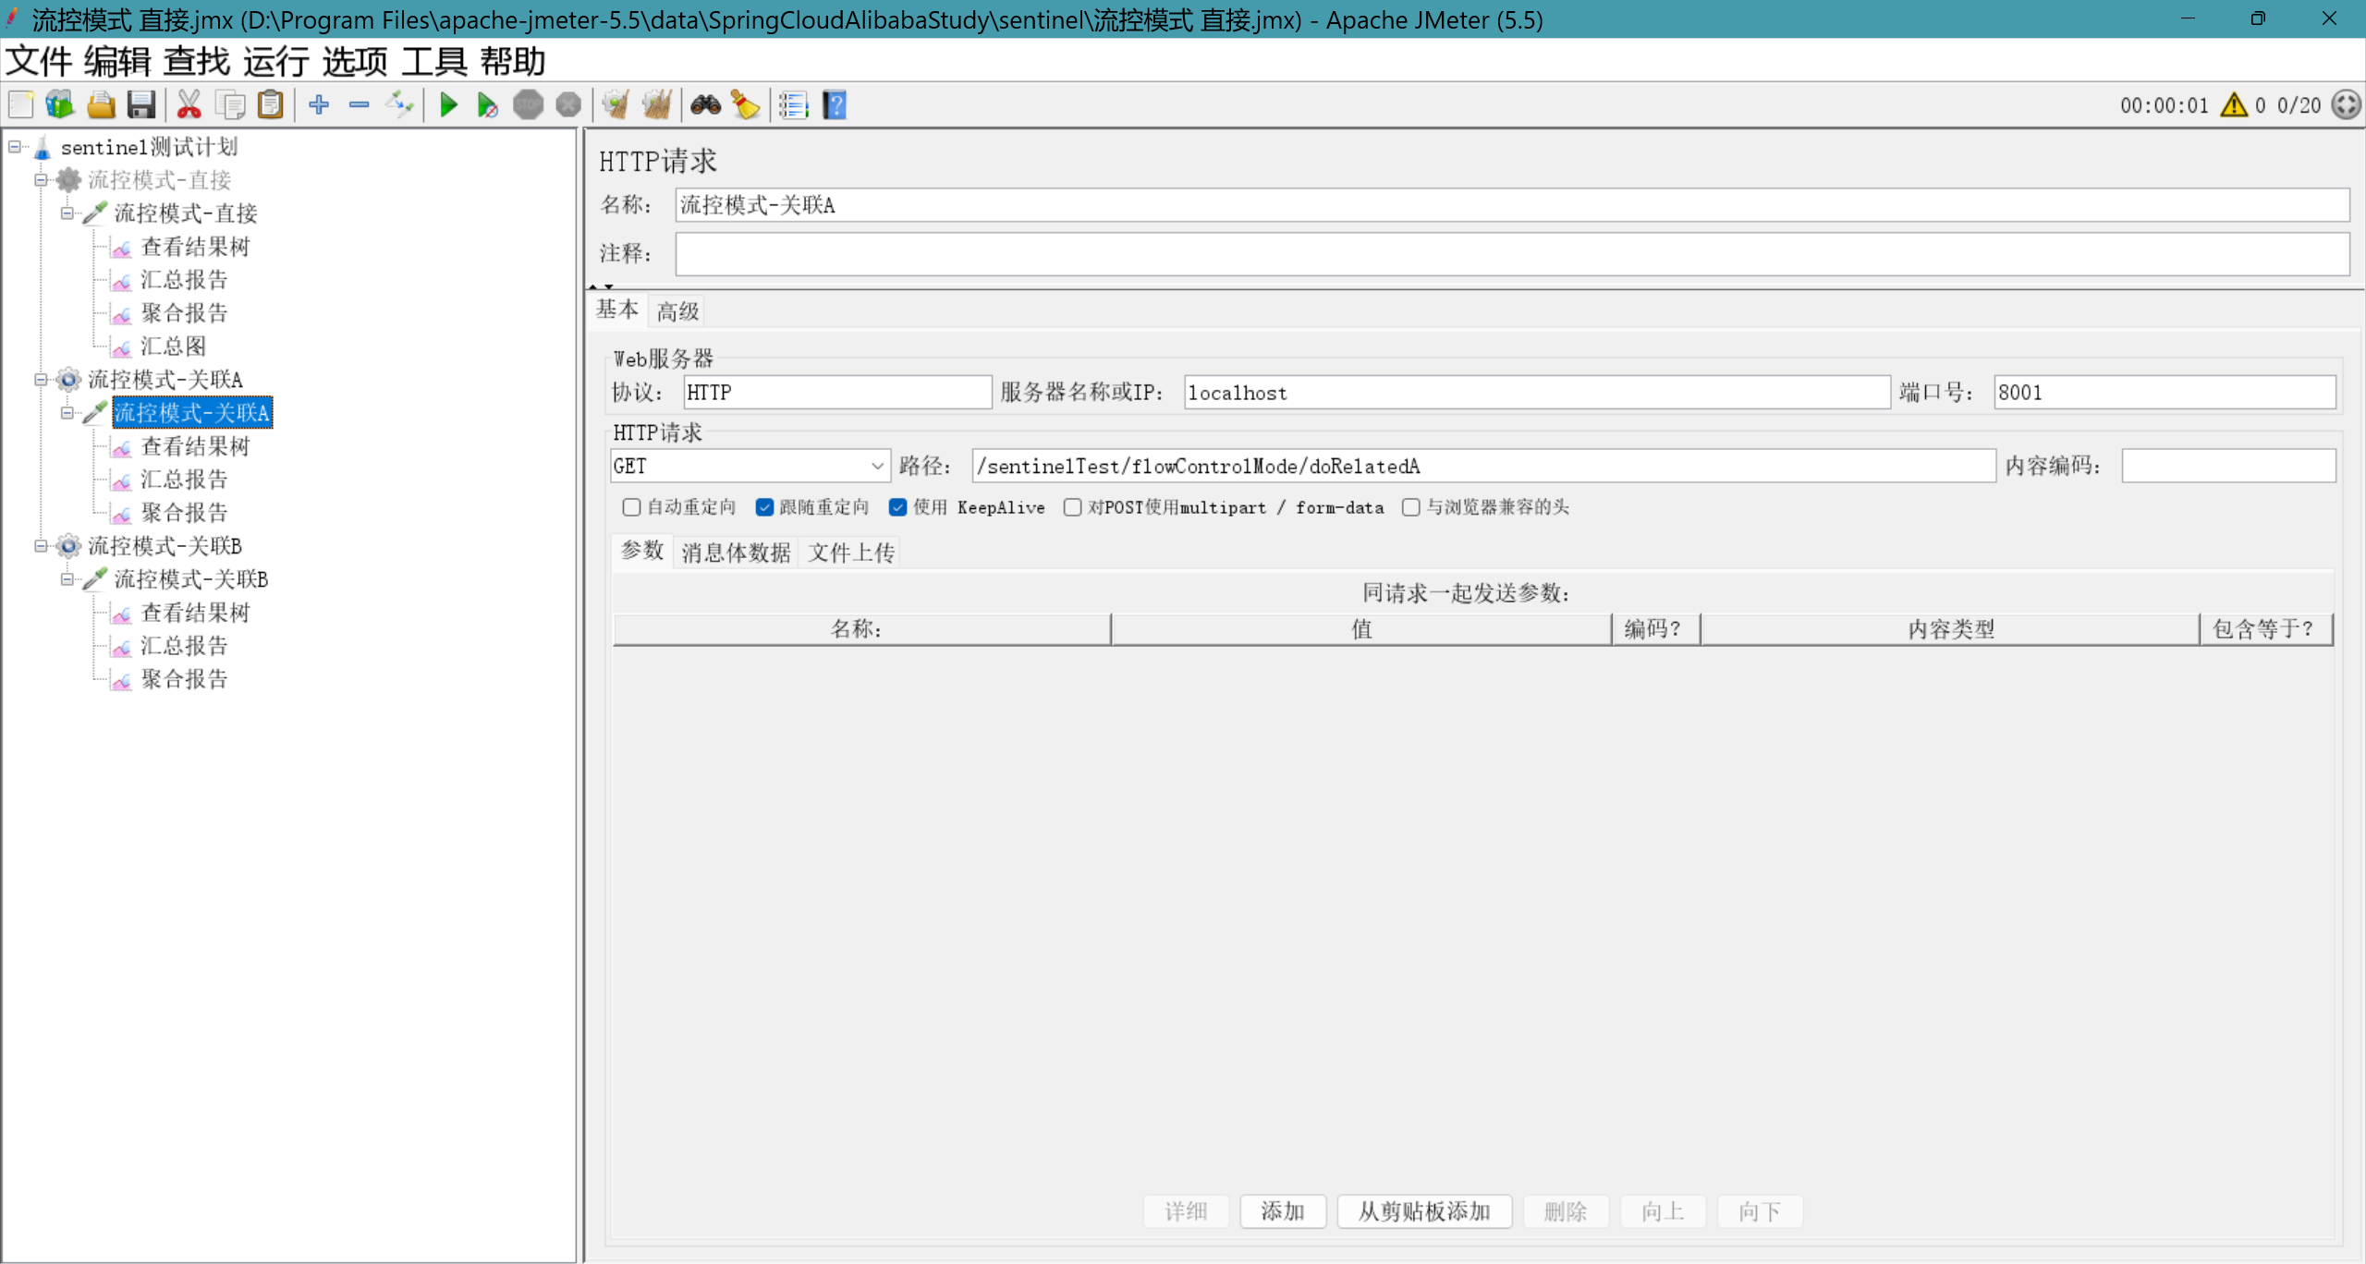Click the scissors Cut icon
The width and height of the screenshot is (2366, 1264).
tap(189, 105)
